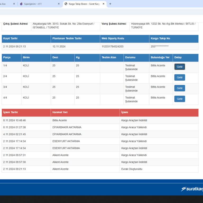Click the Web Sipariş Kodu number 112331784524203
The height and width of the screenshot is (203, 203).
pyautogui.click(x=112, y=47)
